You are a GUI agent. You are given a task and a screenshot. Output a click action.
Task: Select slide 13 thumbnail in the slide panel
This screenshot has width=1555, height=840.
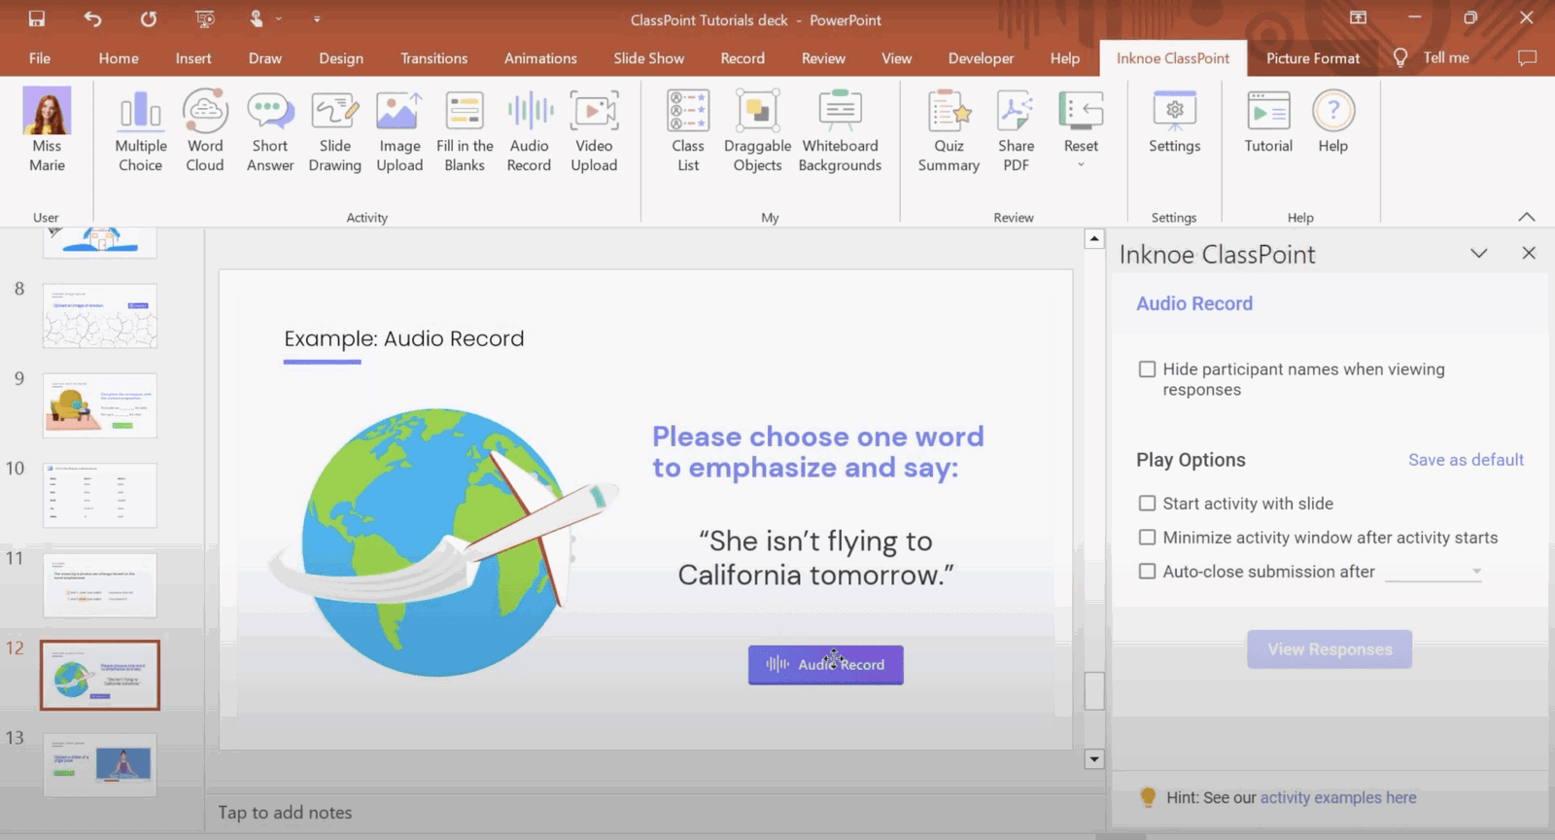99,764
